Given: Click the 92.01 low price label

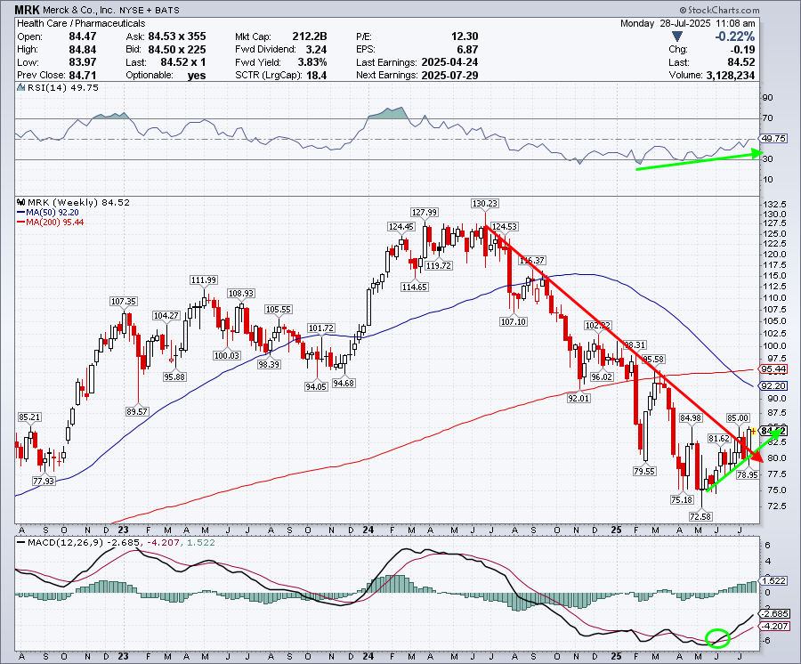Looking at the screenshot, I should click(578, 398).
